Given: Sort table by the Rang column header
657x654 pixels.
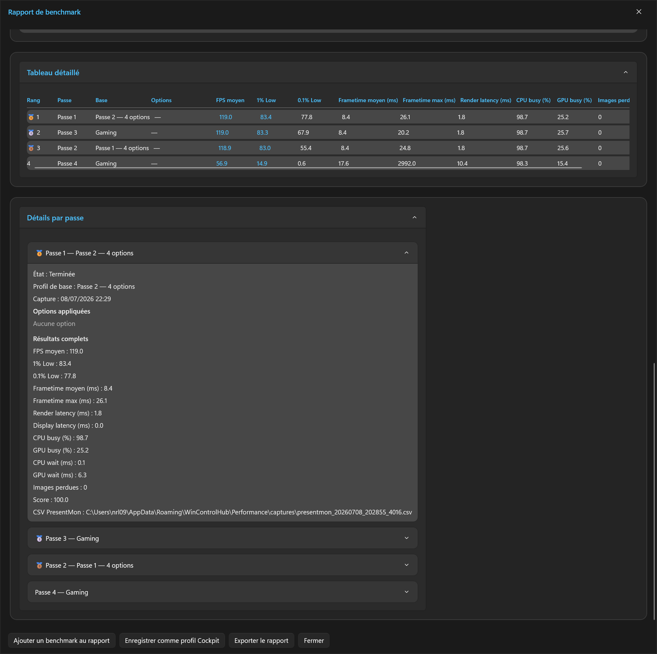Looking at the screenshot, I should pyautogui.click(x=33, y=100).
